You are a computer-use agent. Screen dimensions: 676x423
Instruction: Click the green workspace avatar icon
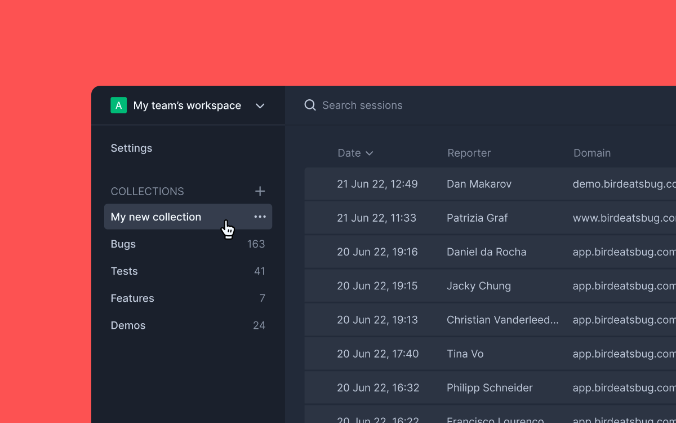point(118,105)
